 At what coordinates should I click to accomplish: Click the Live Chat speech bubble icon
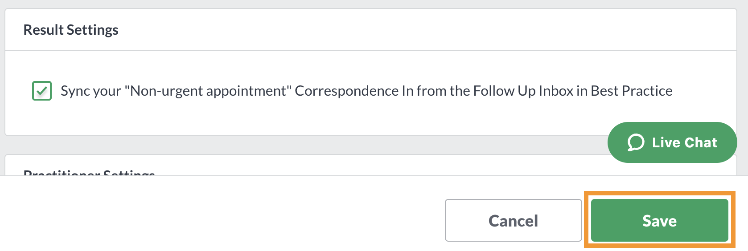pos(636,142)
